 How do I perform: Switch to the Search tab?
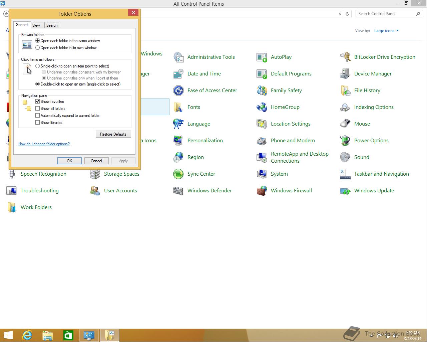click(x=52, y=25)
